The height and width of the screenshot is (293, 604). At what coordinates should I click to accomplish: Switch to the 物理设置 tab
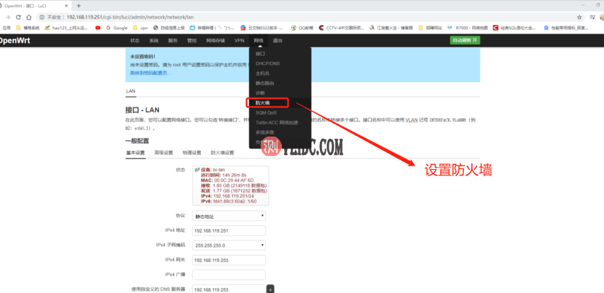(192, 153)
